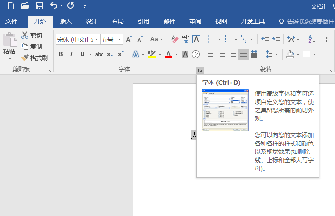
Task: Open the Asian layout icon
Action: pos(291,39)
